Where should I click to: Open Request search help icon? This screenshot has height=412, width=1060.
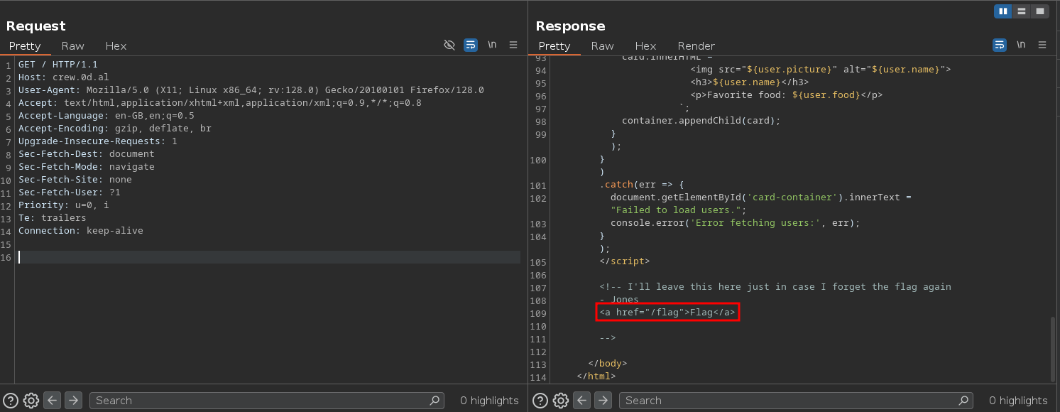(x=11, y=400)
